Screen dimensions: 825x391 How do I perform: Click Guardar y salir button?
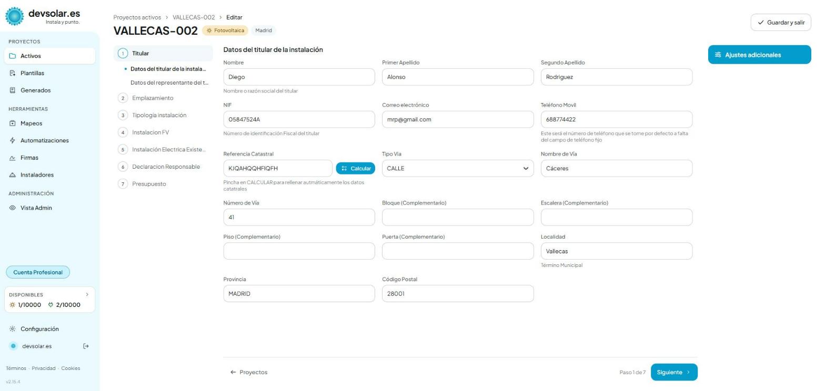point(781,23)
